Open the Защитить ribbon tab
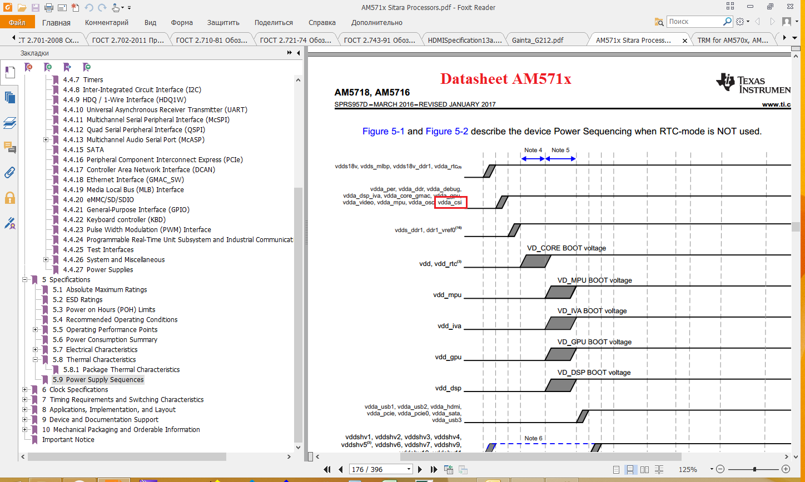Screen dimensions: 805x482 [x=223, y=23]
